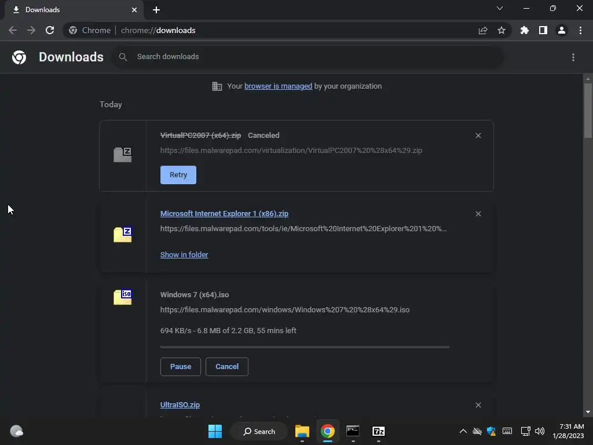
Task: Click the Windows 7 download progress bar
Action: tap(305, 347)
